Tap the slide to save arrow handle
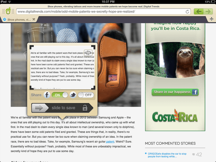 [x=40, y=108]
